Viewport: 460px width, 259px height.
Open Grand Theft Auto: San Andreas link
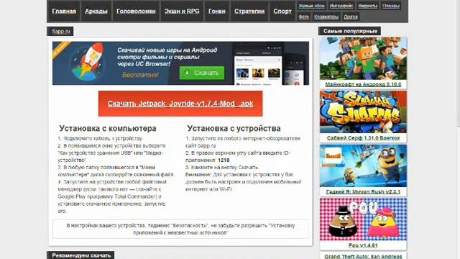363,256
